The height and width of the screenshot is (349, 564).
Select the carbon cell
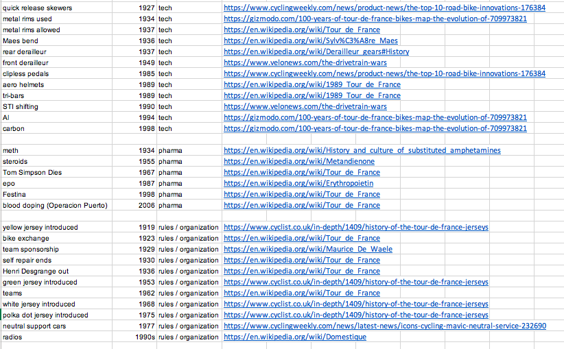56,128
